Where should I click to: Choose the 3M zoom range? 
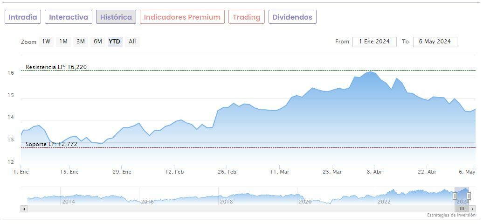pyautogui.click(x=81, y=42)
